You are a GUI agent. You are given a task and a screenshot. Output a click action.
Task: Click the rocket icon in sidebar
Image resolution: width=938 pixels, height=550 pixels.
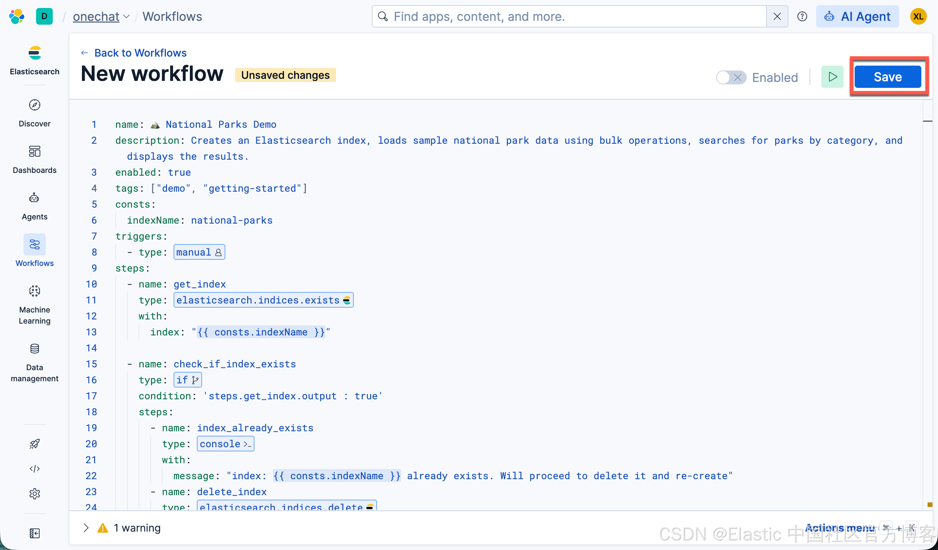point(35,443)
